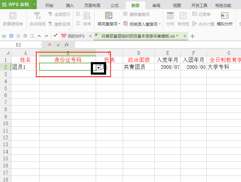This screenshot has width=241, height=182.
Task: Click the plus button to add new tab
Action: coord(192,36)
